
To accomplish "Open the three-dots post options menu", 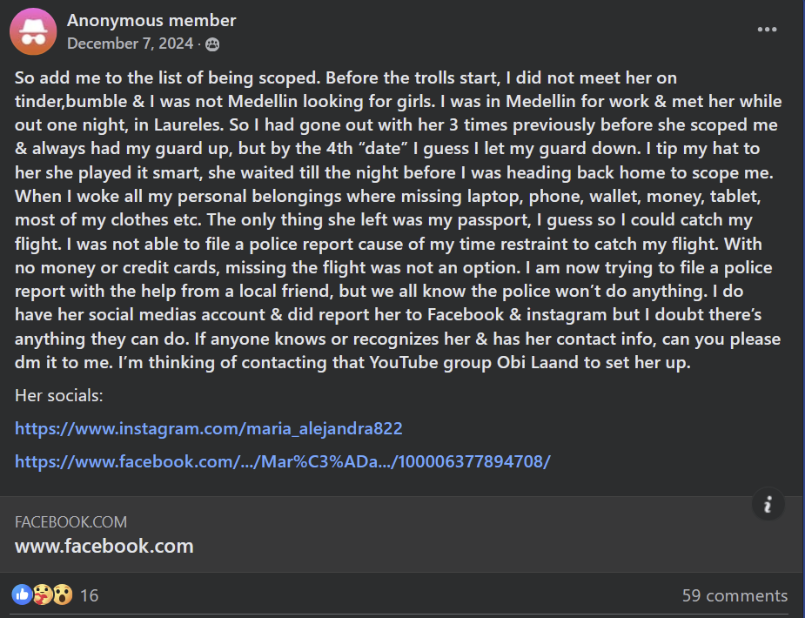I will (x=767, y=30).
